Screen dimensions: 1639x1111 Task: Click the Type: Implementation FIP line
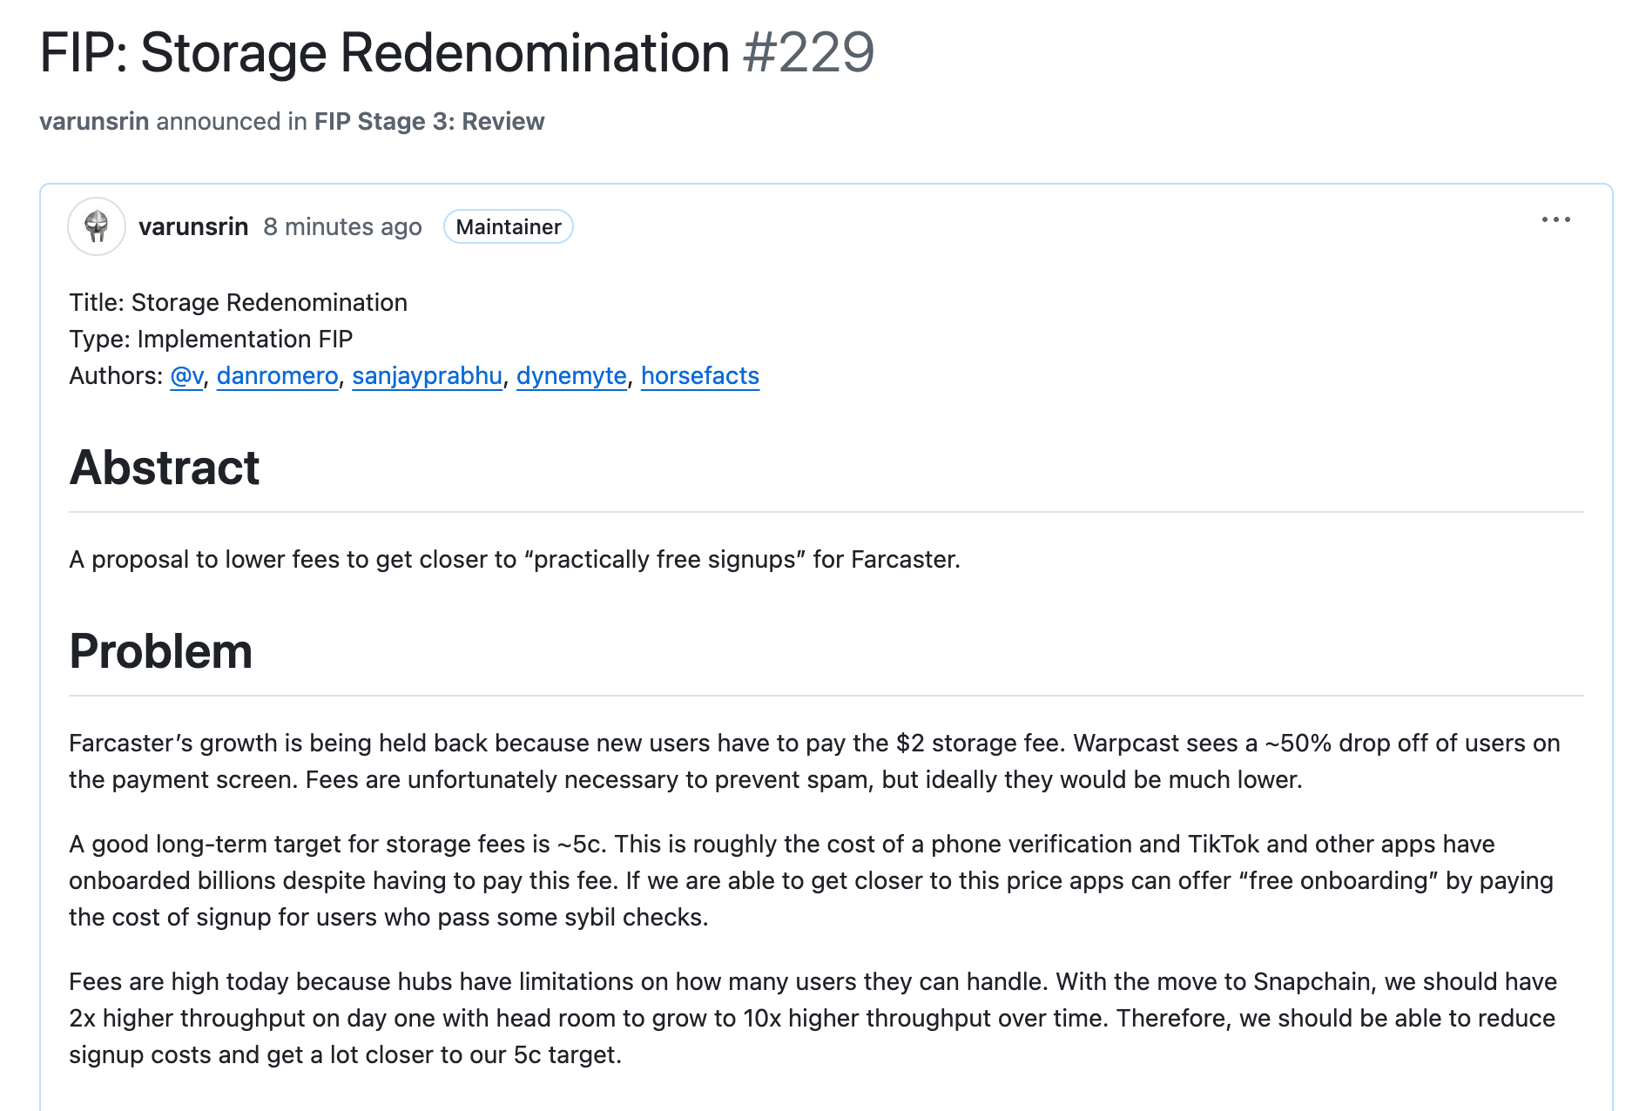tap(211, 339)
